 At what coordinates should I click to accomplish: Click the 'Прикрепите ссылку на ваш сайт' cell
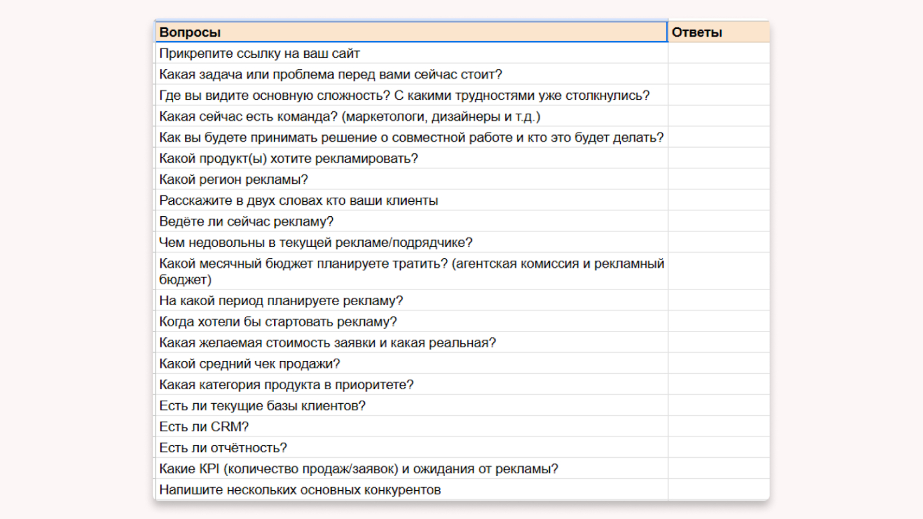pyautogui.click(x=411, y=53)
